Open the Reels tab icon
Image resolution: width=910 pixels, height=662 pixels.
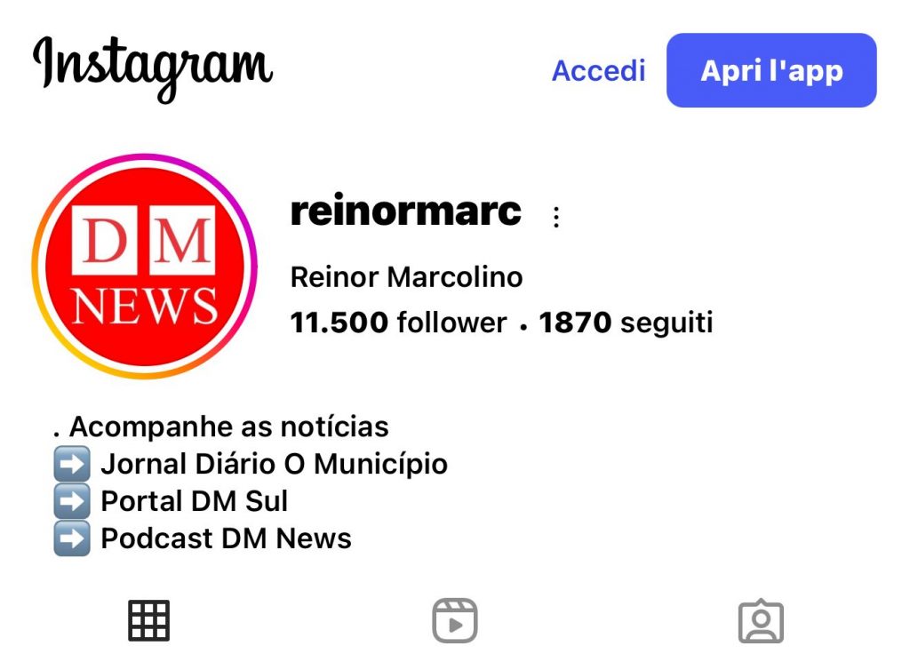[x=455, y=620]
